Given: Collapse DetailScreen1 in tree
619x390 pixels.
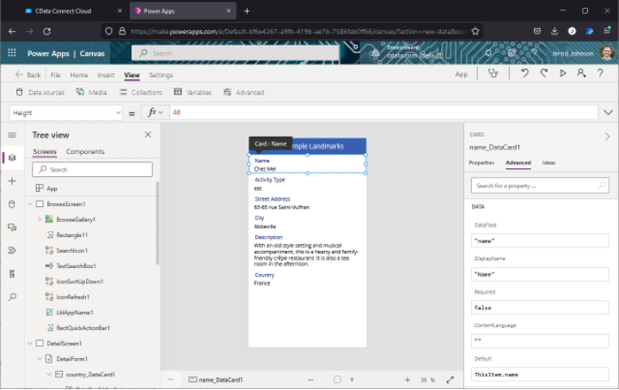Looking at the screenshot, I should tap(30, 343).
